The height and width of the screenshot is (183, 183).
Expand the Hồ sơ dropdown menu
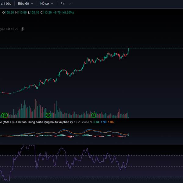click(x=47, y=4)
